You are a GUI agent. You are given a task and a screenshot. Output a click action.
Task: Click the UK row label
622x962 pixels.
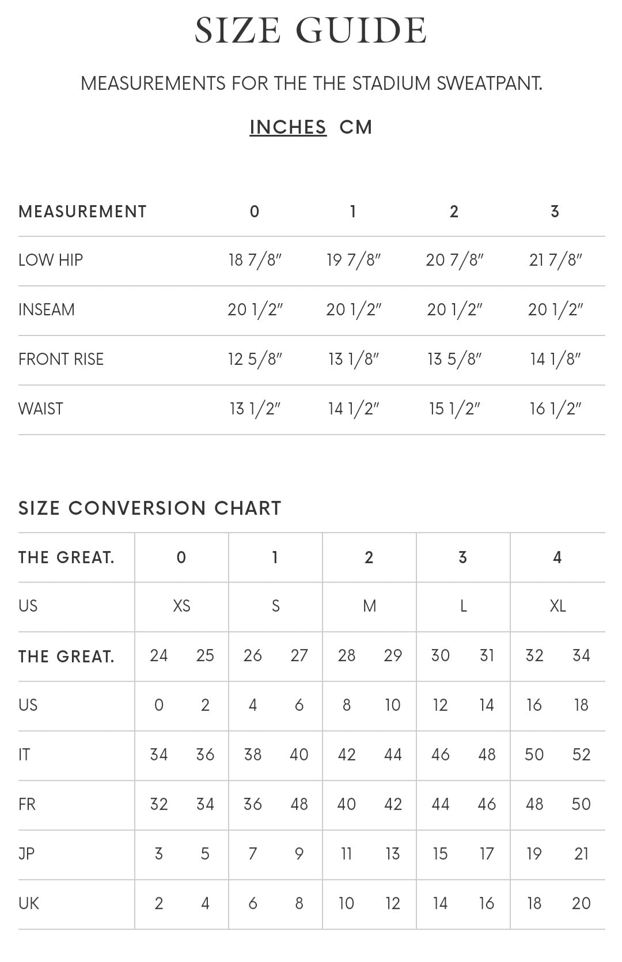coord(29,903)
